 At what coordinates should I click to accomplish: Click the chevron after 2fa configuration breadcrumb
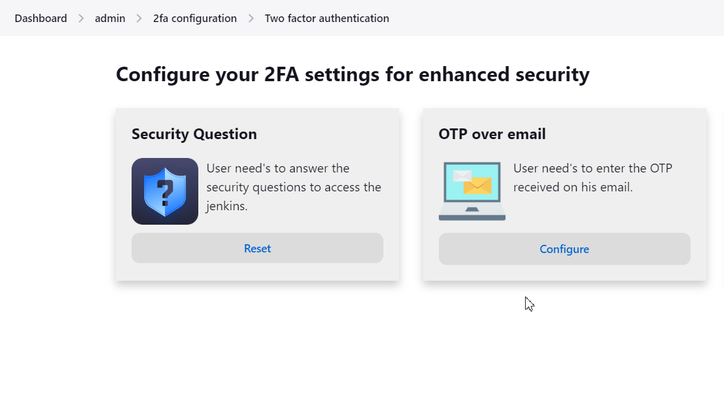pos(251,18)
